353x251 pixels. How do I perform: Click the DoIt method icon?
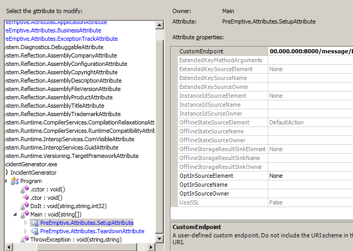[x=25, y=206]
